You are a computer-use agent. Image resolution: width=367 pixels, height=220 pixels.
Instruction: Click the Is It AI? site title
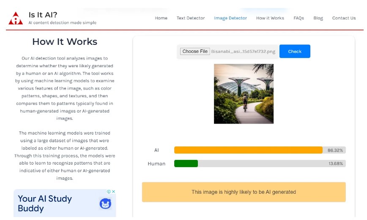point(43,15)
